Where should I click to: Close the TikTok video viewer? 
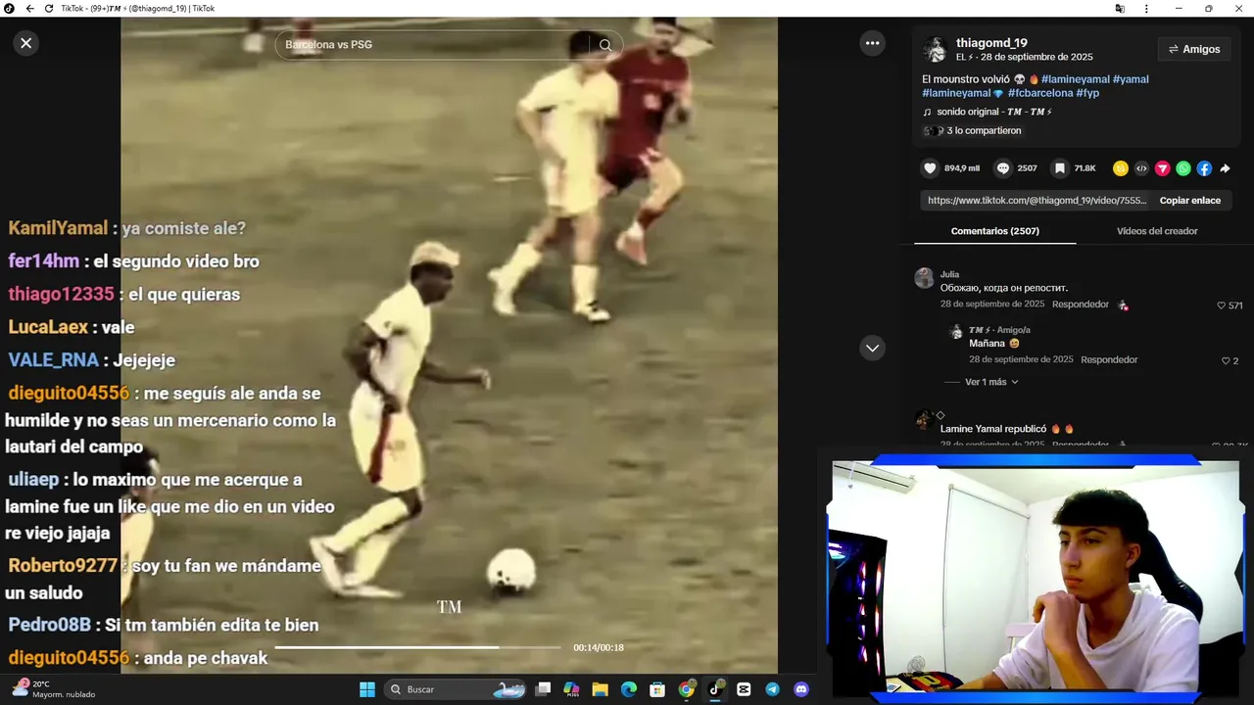[x=26, y=43]
